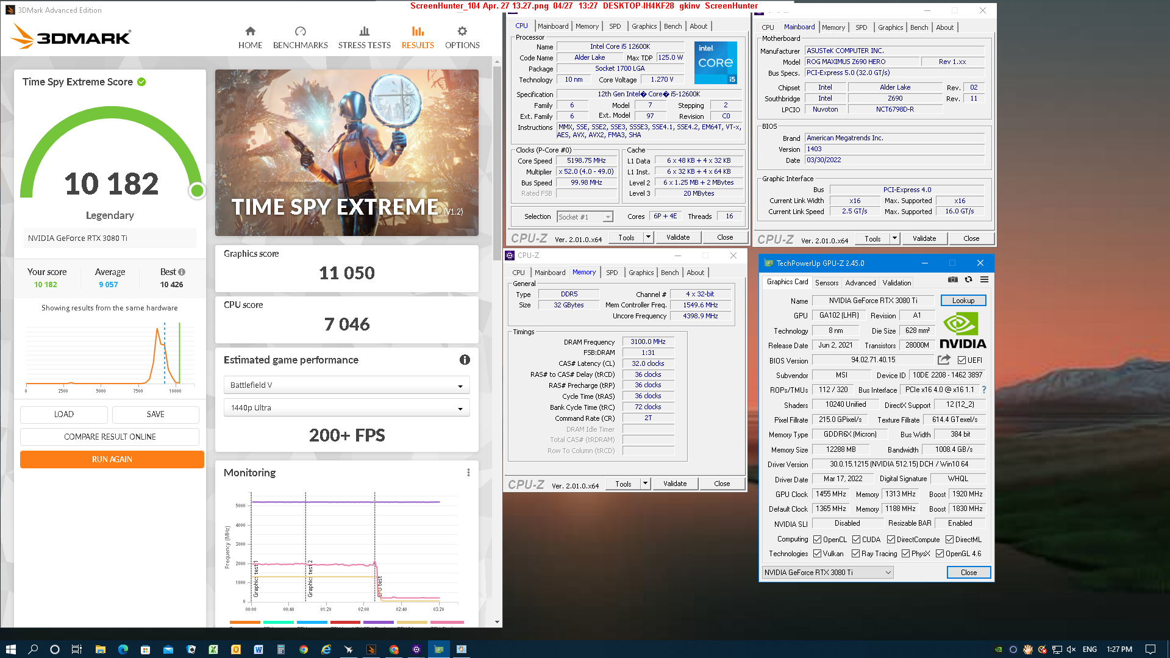Click info icon next to Best score
Image resolution: width=1170 pixels, height=658 pixels.
tap(182, 272)
